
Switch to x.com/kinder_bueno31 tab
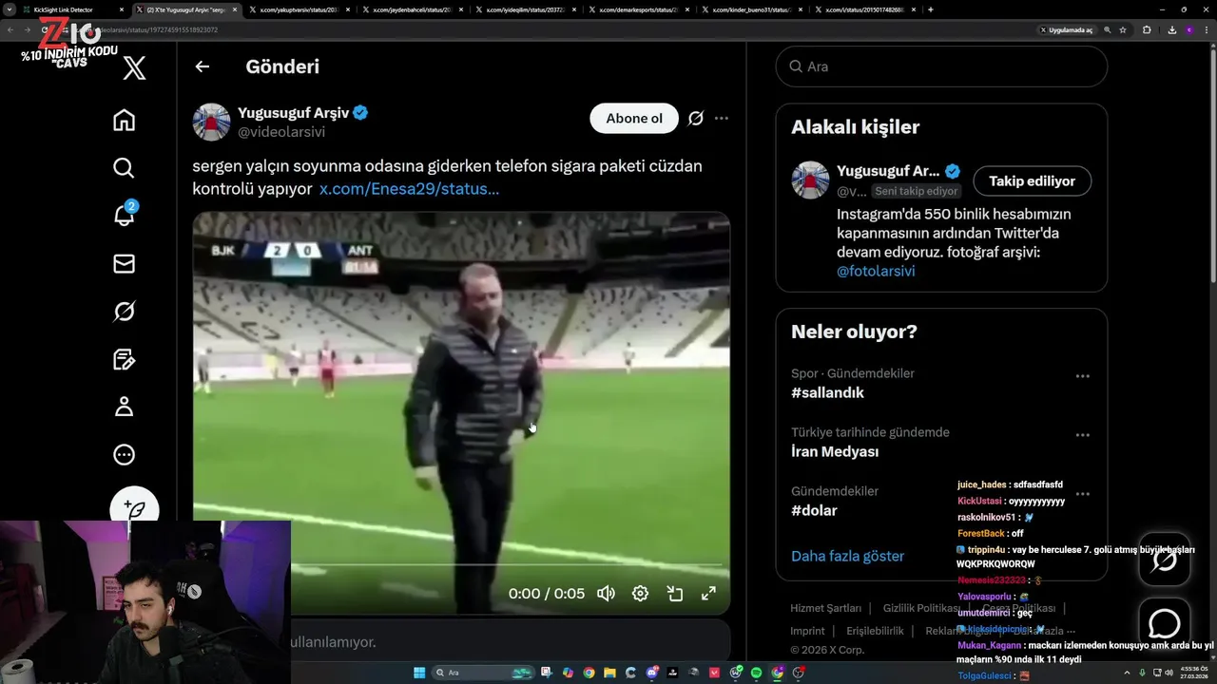pyautogui.click(x=753, y=9)
